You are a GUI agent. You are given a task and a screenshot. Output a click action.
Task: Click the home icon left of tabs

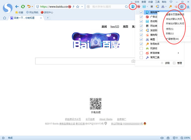tap(5, 18)
